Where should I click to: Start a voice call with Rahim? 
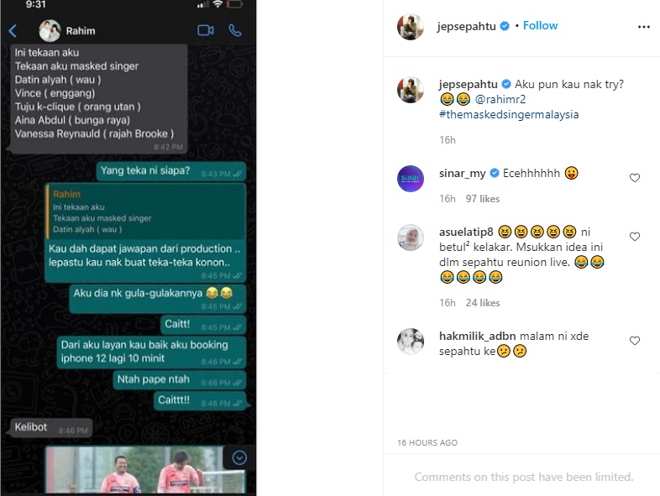pos(235,30)
